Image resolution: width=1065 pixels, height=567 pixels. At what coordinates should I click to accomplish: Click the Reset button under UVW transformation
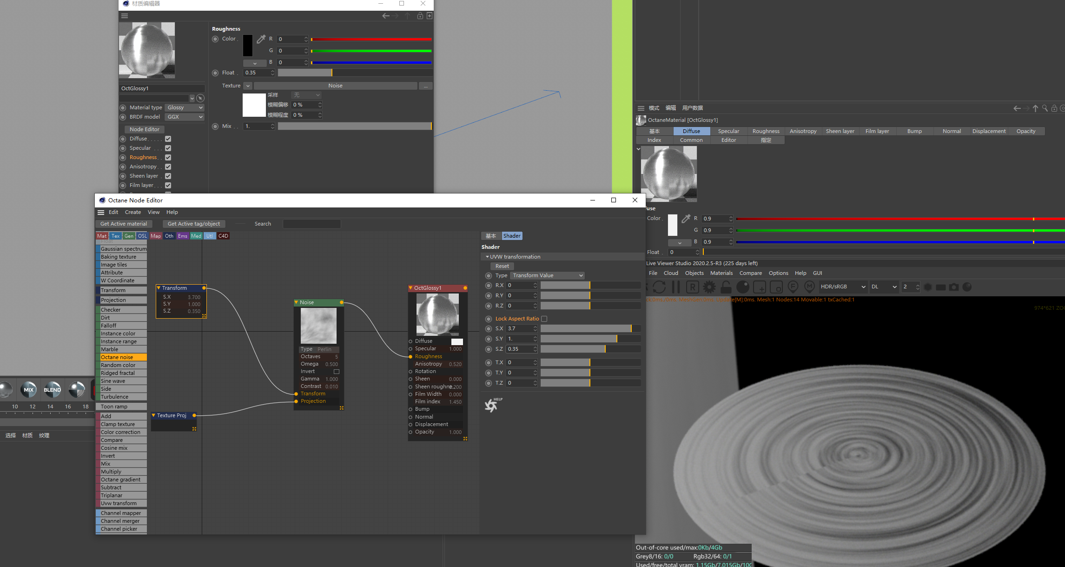click(502, 266)
